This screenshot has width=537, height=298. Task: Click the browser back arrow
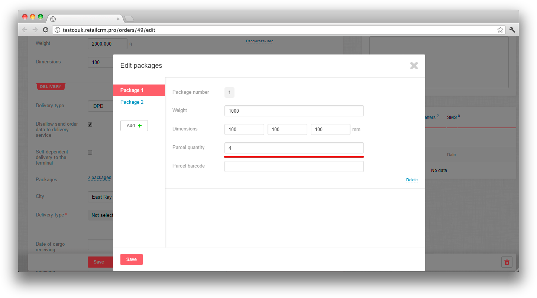(25, 30)
